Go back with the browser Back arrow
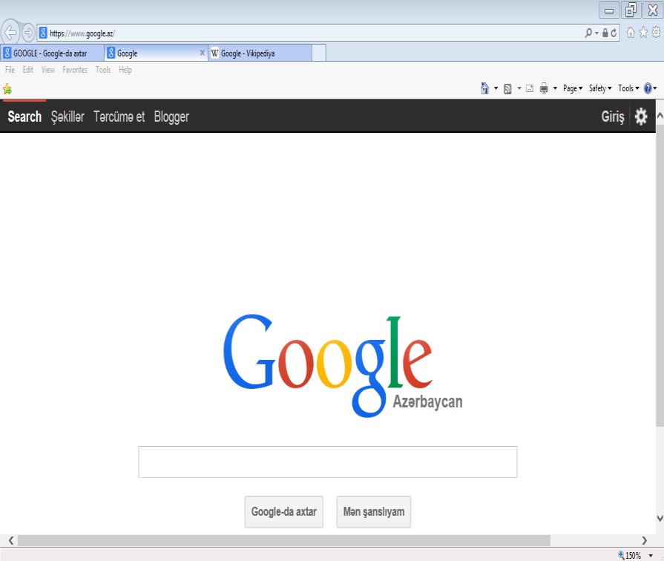 click(x=10, y=32)
